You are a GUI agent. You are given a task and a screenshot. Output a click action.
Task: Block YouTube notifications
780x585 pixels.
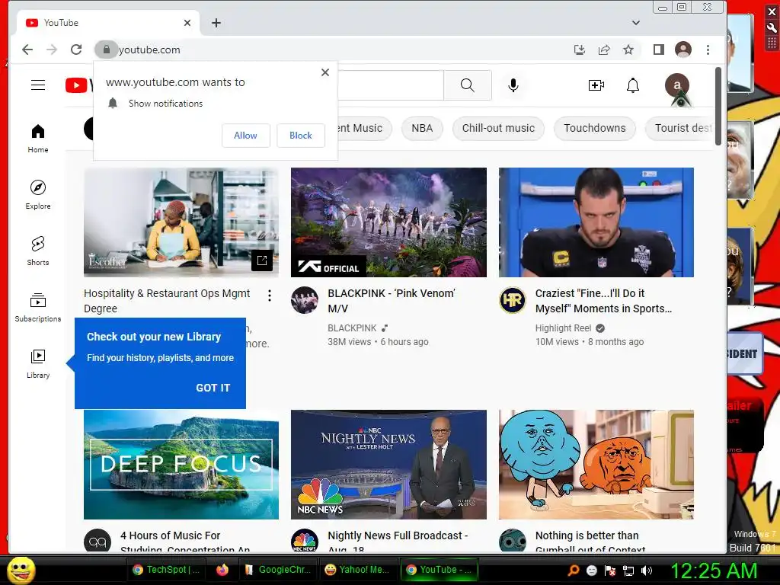(301, 136)
